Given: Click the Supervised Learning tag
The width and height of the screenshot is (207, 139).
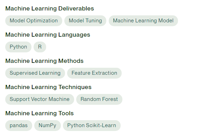Looking at the screenshot, I should tap(35, 73).
